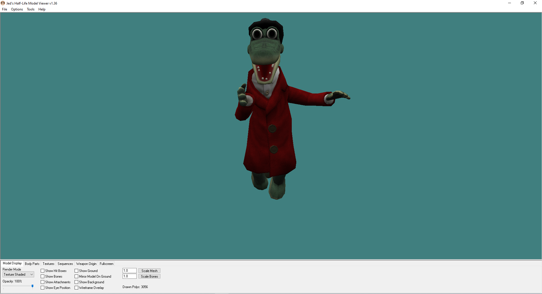The image size is (542, 294).
Task: Open the File menu
Action: point(5,9)
